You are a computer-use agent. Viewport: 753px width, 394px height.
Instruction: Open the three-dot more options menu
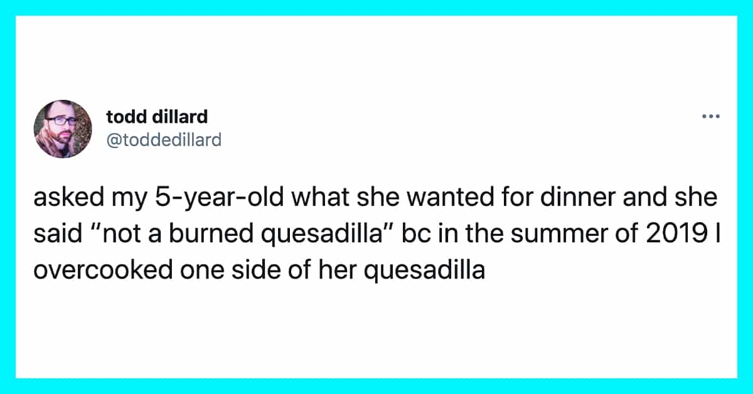710,117
